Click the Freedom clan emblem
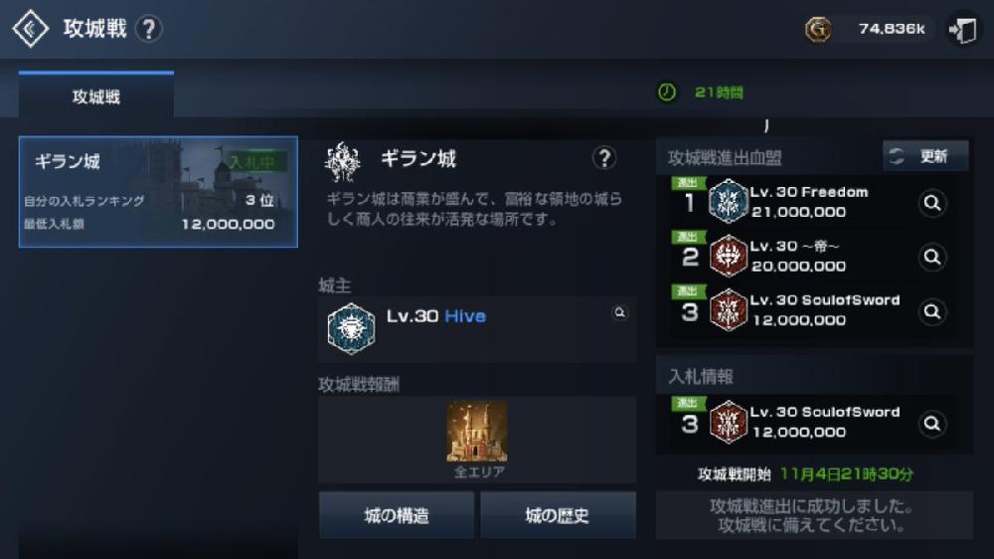The width and height of the screenshot is (994, 559). (728, 201)
